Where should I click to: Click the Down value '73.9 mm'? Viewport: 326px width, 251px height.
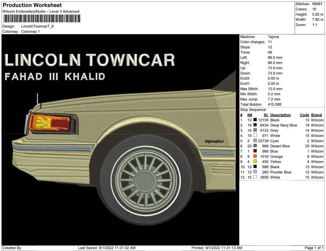pos(275,73)
